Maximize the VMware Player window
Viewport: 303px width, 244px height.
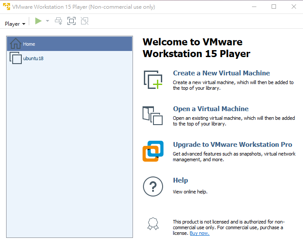pos(274,7)
